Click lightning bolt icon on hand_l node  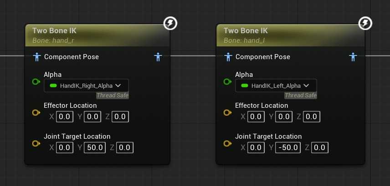pyautogui.click(x=365, y=23)
